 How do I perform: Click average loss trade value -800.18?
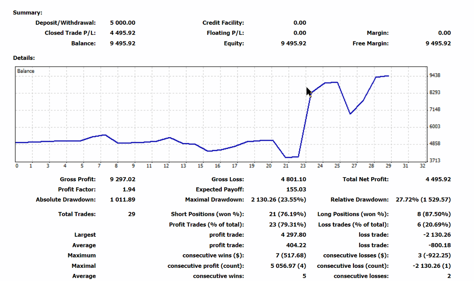[440, 245]
